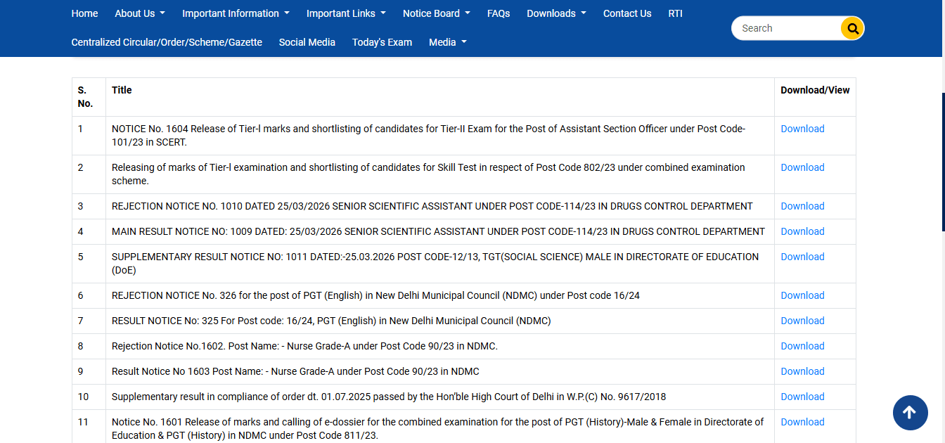Download the Nurse Grade-A rejection notice

click(x=802, y=346)
